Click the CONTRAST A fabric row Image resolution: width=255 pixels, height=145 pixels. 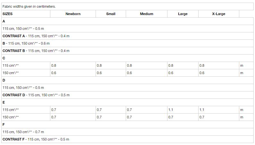click(128, 36)
